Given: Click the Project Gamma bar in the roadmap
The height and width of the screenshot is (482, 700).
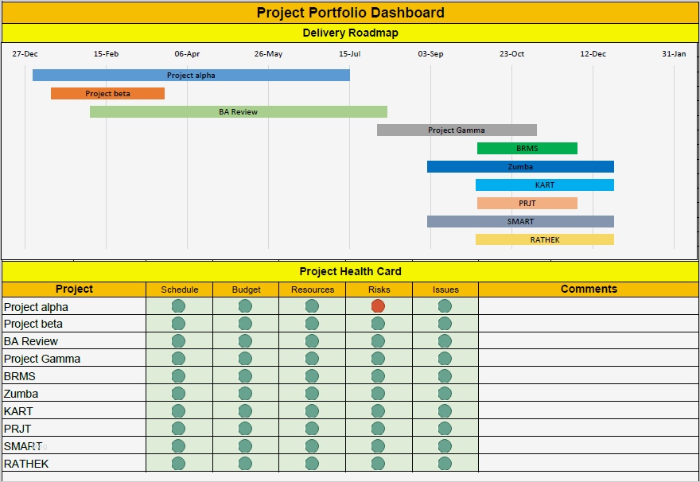Looking at the screenshot, I should click(457, 130).
